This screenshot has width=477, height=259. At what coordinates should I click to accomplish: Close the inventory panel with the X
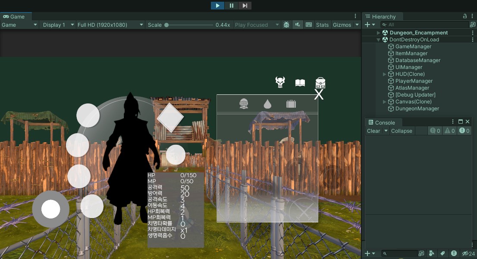click(319, 94)
